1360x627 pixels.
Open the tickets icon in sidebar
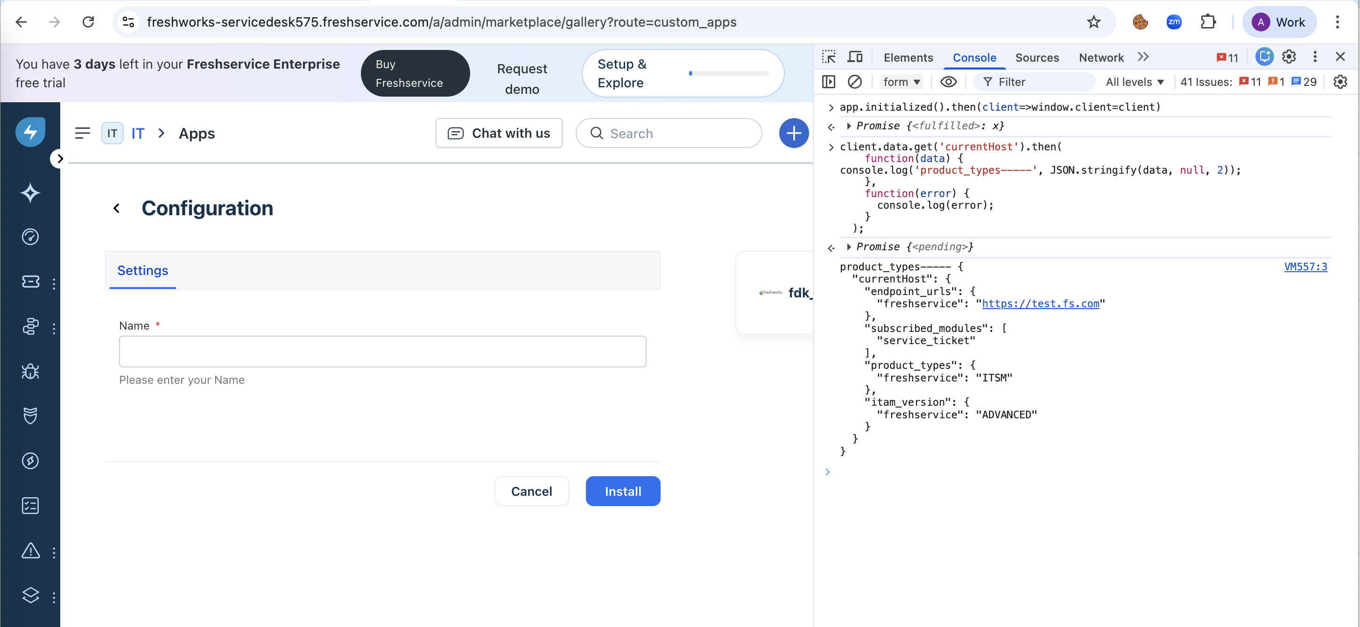pos(30,282)
